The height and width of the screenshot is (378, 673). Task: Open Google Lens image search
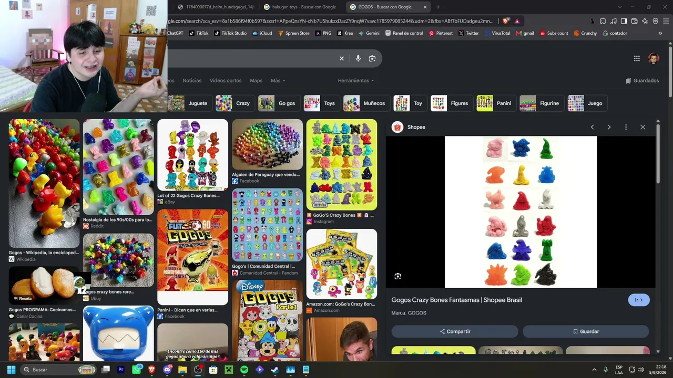coord(372,58)
